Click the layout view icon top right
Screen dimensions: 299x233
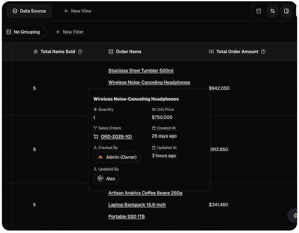coord(258,11)
